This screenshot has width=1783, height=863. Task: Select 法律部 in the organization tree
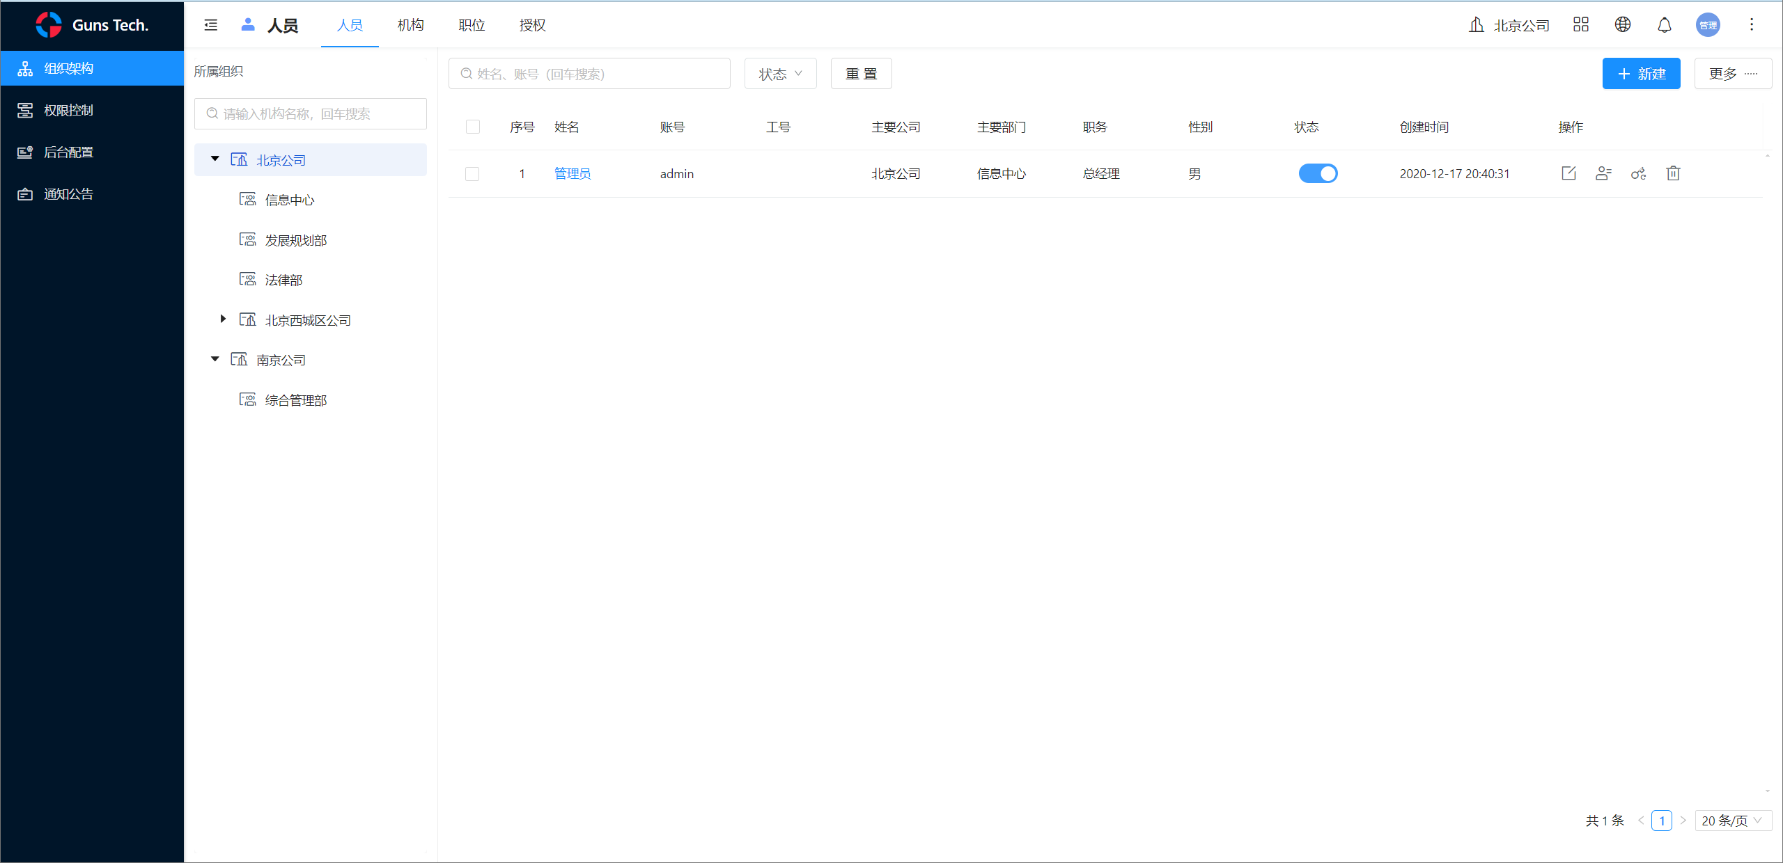tap(283, 280)
